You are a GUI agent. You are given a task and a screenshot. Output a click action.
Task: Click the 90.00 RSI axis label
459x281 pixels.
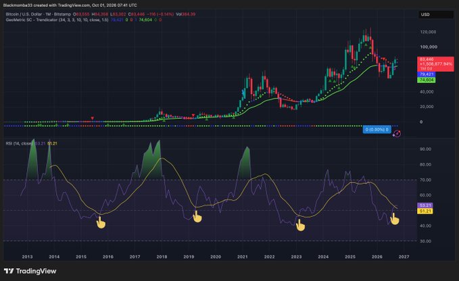(425, 149)
